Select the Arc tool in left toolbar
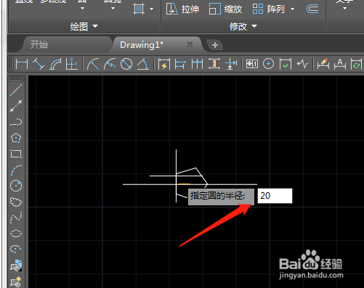Viewport: 364px width, 288px height. click(x=16, y=170)
